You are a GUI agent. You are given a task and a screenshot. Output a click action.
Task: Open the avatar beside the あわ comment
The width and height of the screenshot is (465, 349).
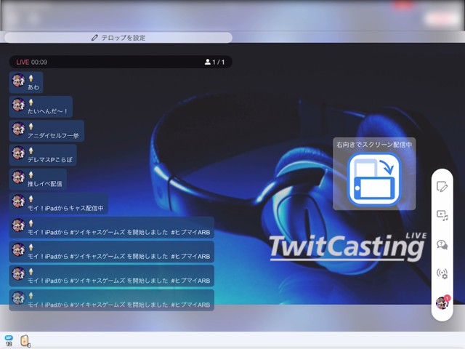coord(18,80)
